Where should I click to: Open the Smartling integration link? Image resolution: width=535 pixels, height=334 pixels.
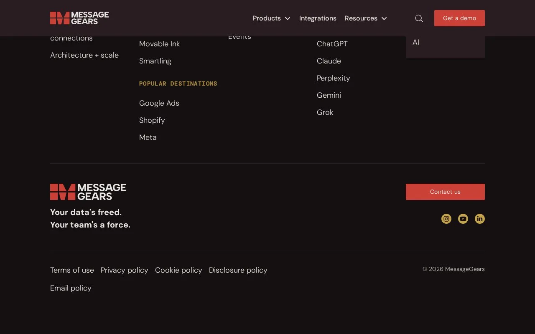[155, 61]
